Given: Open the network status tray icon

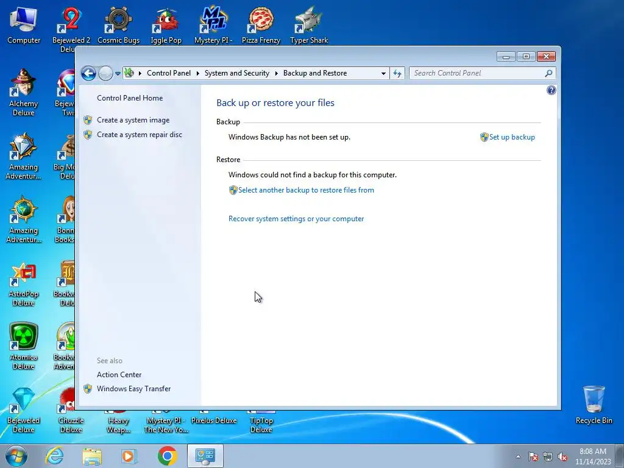Looking at the screenshot, I should tap(548, 456).
